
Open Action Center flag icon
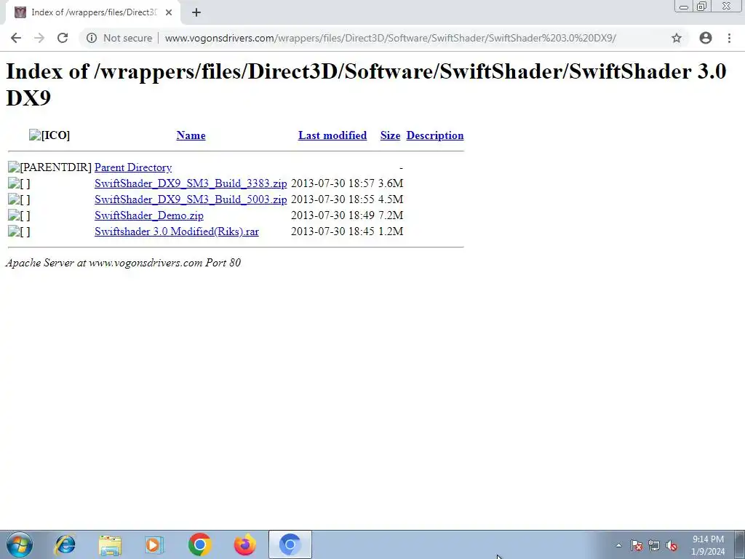637,545
